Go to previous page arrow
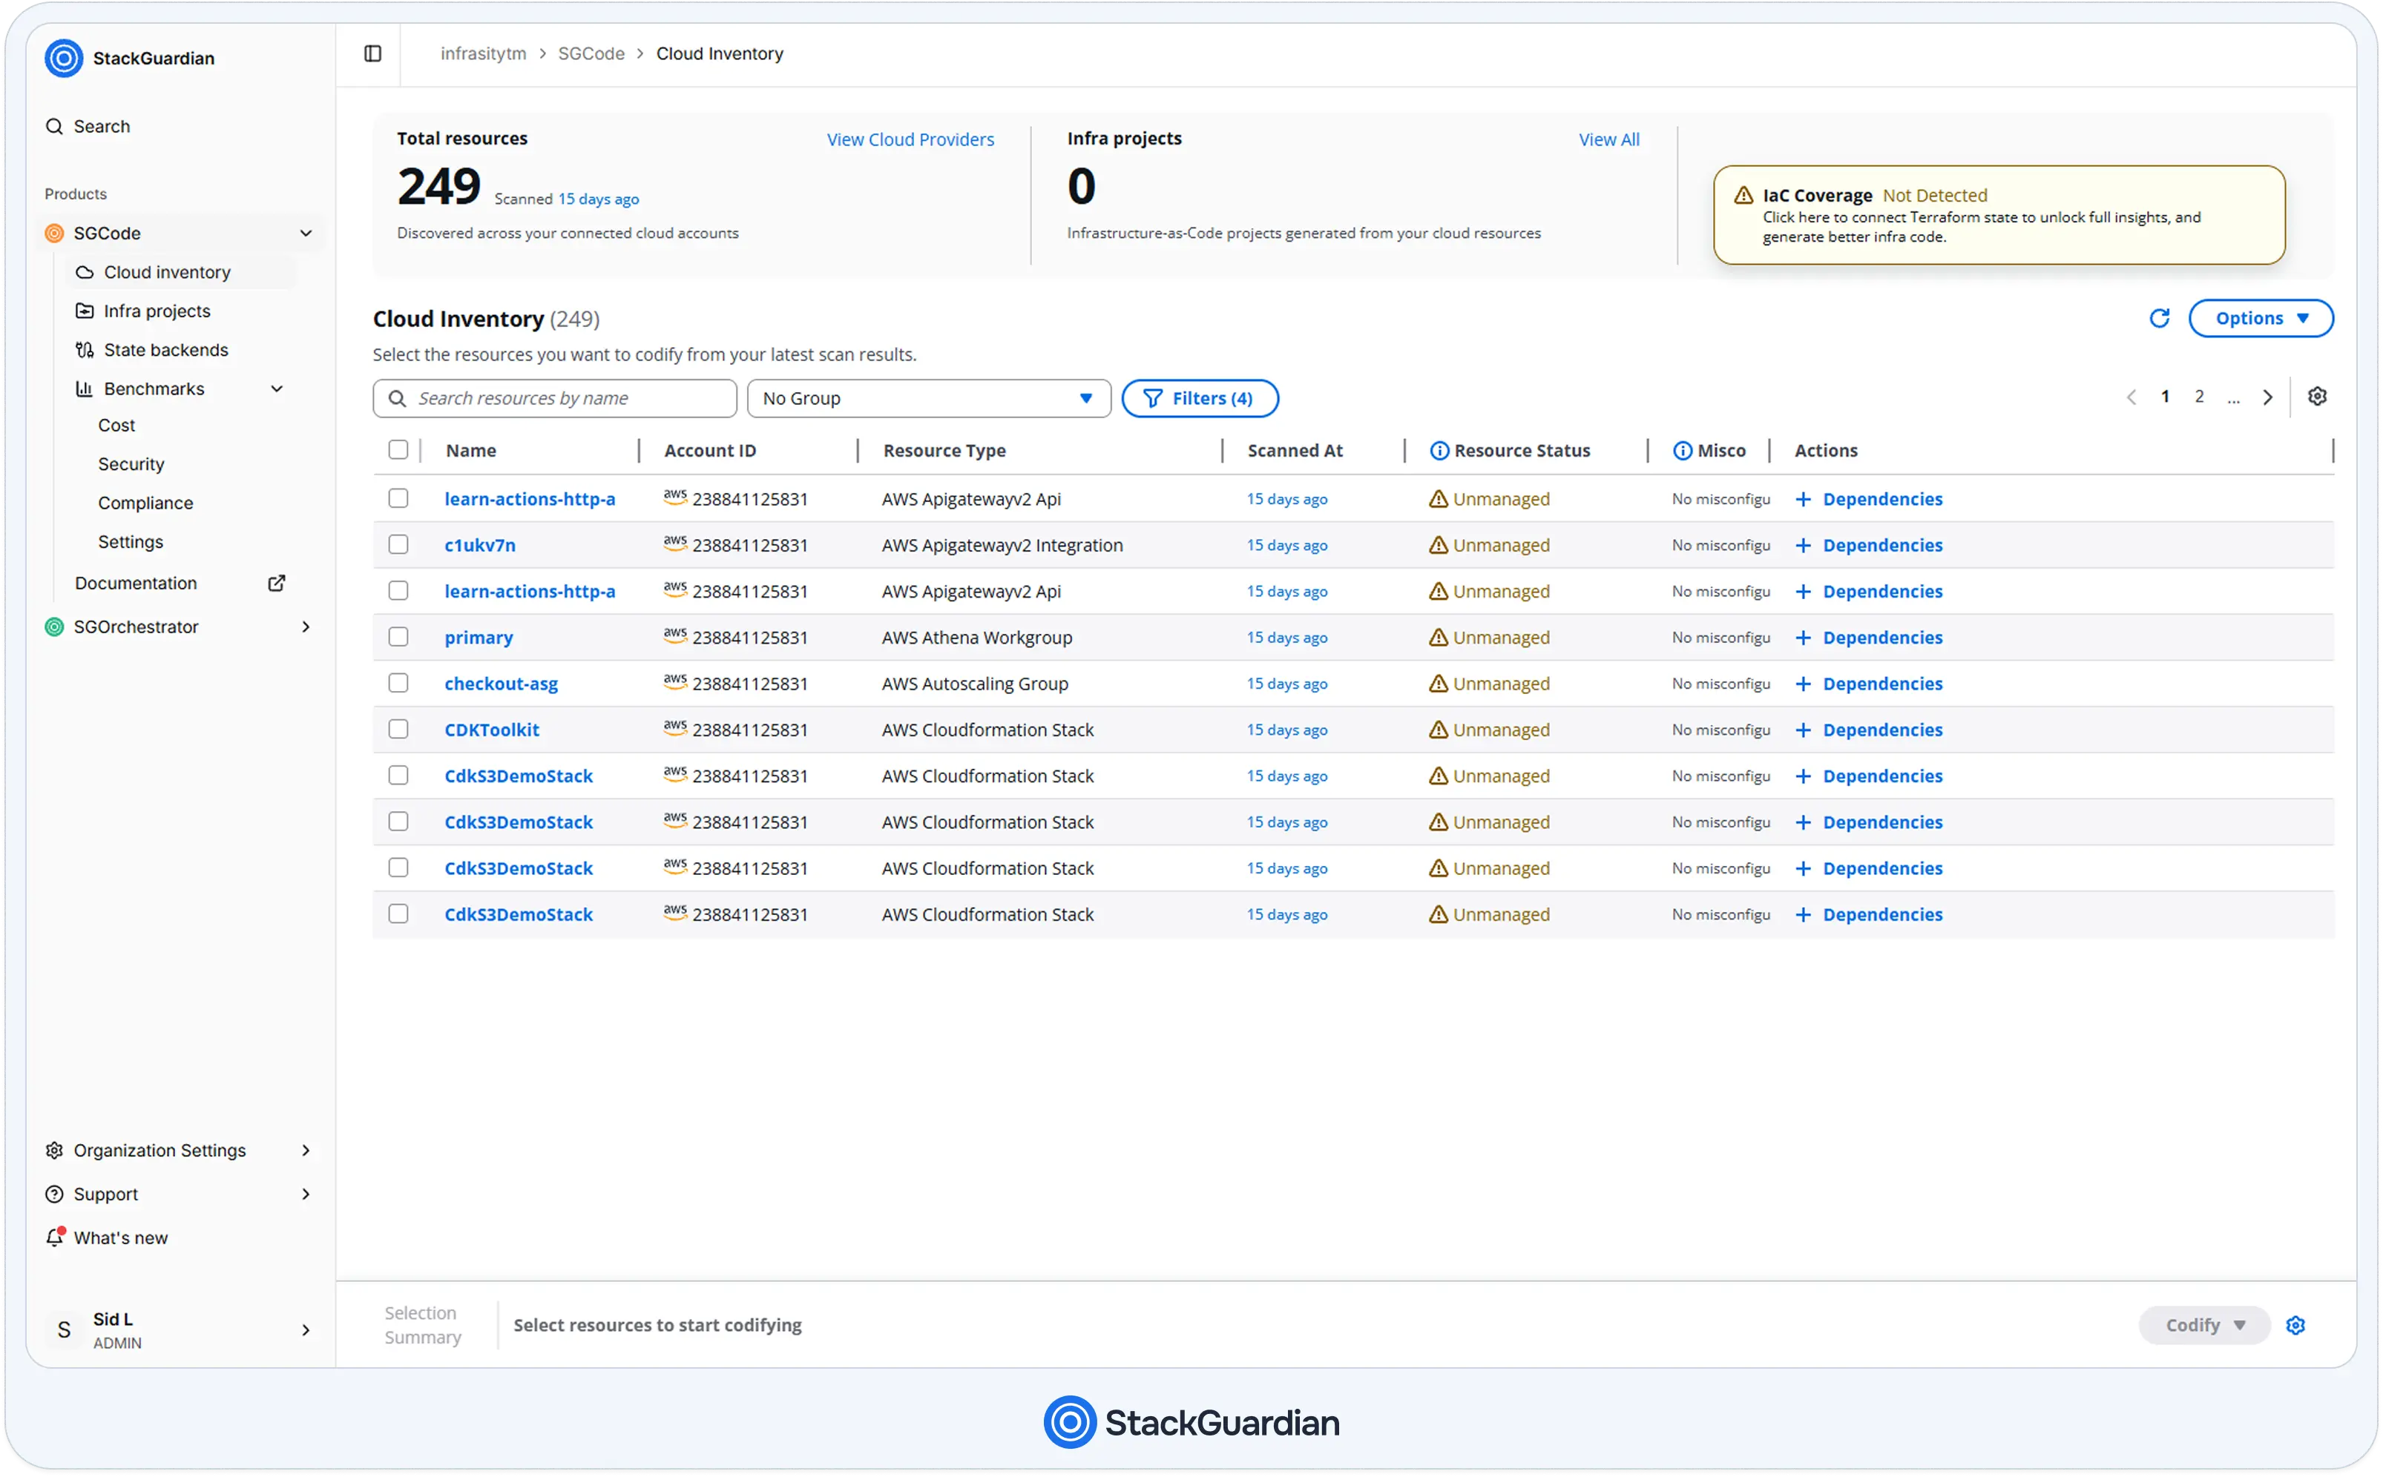 coord(2131,397)
